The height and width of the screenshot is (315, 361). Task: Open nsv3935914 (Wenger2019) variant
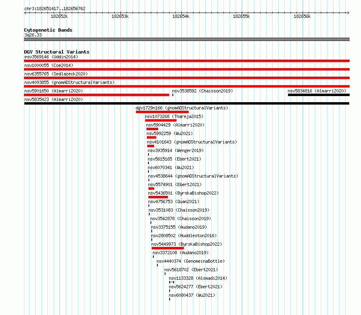click(176, 150)
